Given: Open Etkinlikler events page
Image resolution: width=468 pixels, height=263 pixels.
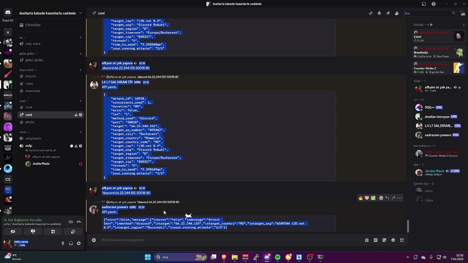Looking at the screenshot, I should pyautogui.click(x=50, y=25).
